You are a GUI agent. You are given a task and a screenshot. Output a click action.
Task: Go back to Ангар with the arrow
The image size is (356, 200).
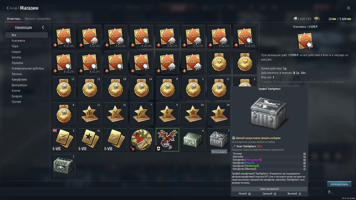coord(8,8)
